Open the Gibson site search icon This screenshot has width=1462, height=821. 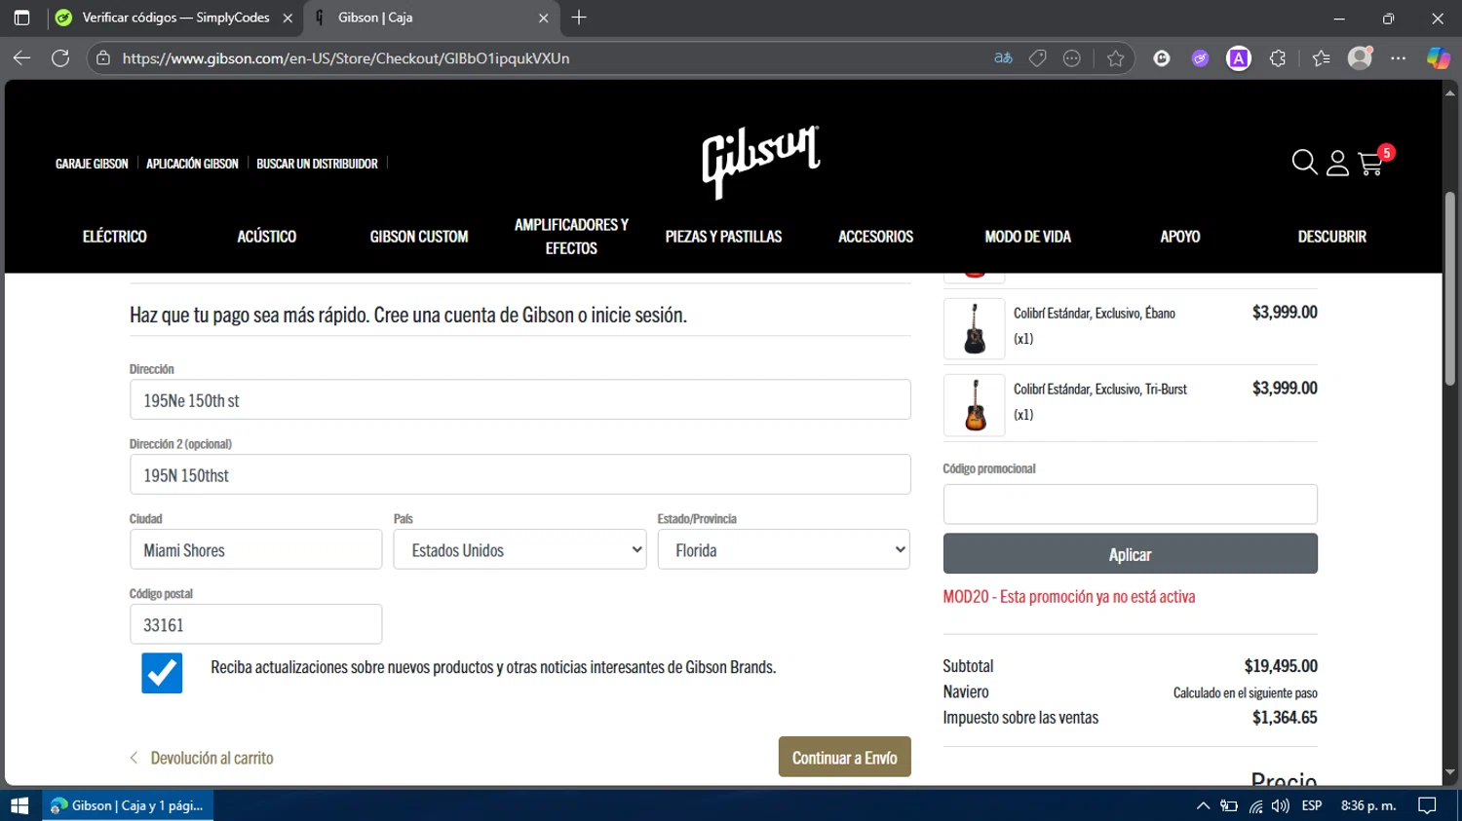[x=1304, y=162]
